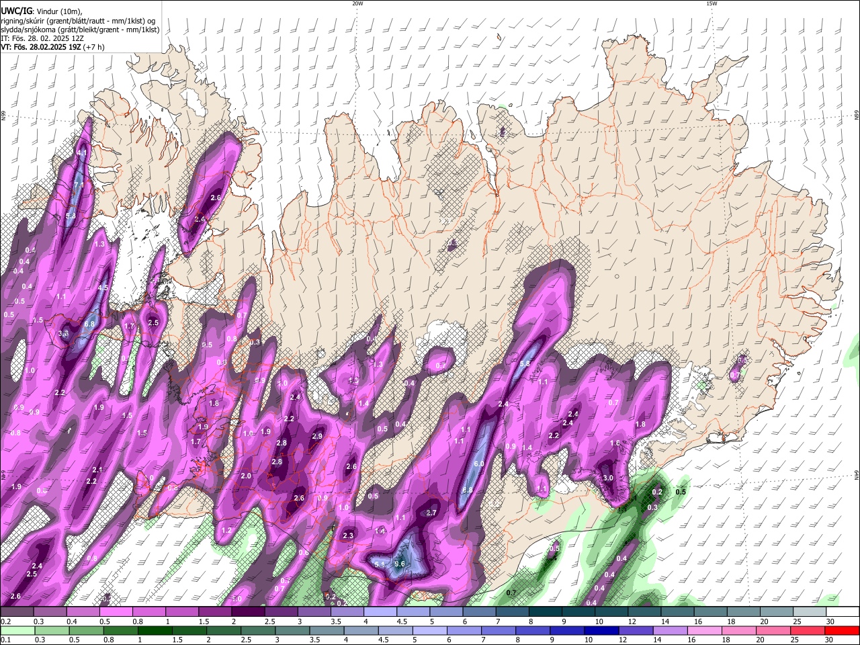Select the grey-green lower swatch for 3–3.5
This screenshot has height=645, width=860.
click(293, 631)
